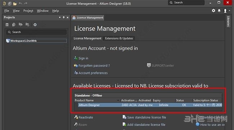This screenshot has width=234, height=130.
Task: Click the undo arrow in title bar
Action: pos(20,4)
